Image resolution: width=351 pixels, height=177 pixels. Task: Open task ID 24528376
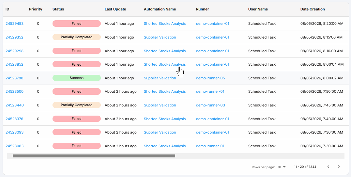tap(15, 119)
